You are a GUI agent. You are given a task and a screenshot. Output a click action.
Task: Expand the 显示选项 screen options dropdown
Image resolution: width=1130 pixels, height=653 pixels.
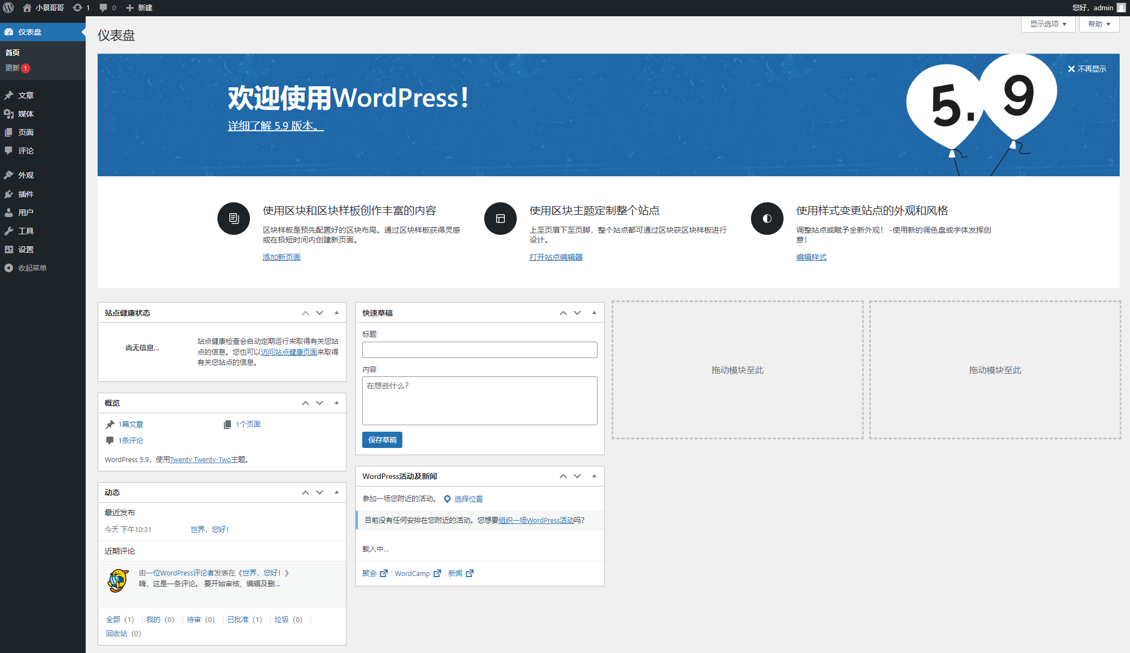point(1048,24)
